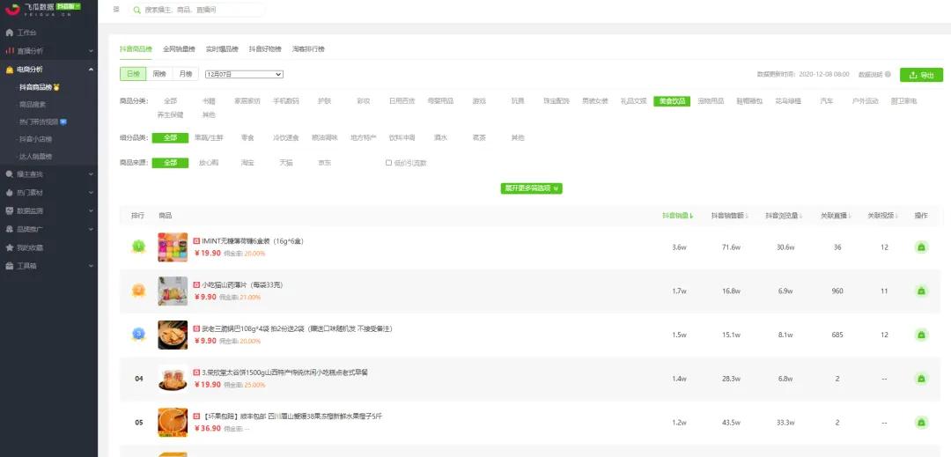Open 达人销量榜 in the sidebar
The height and width of the screenshot is (457, 951).
[36, 157]
